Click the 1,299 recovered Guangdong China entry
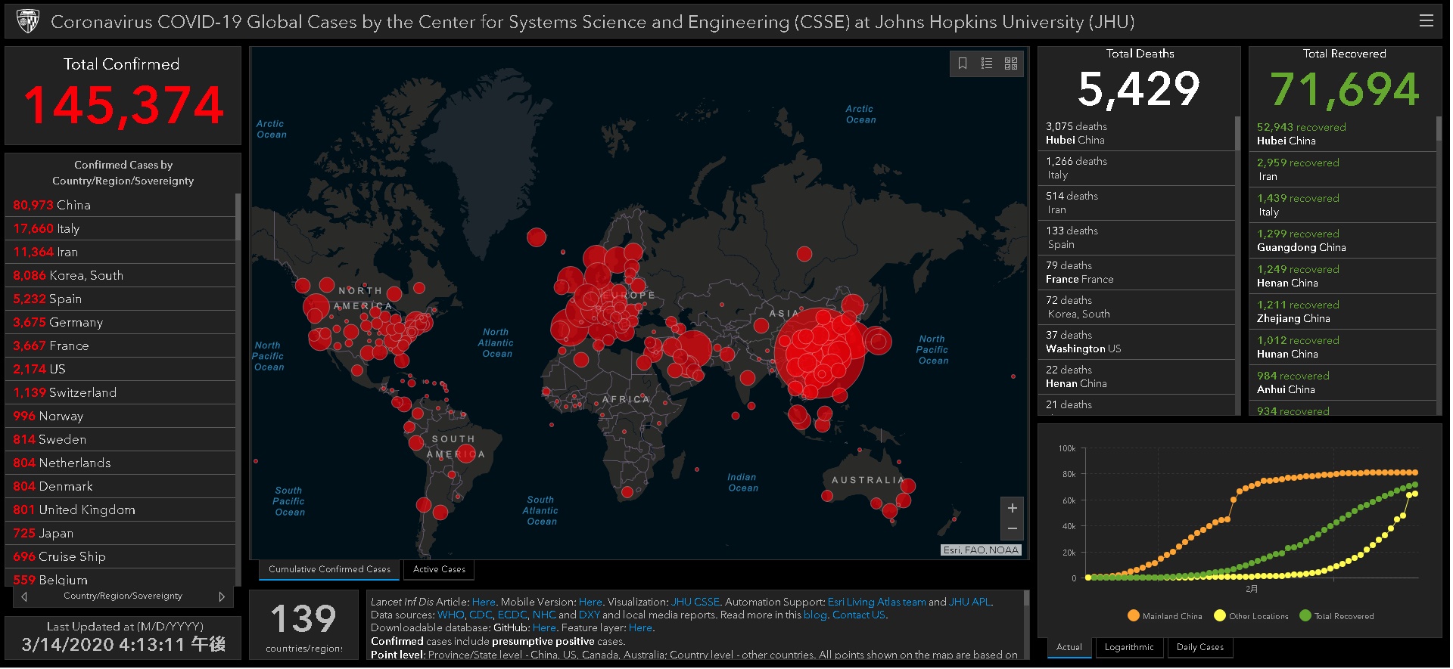 pyautogui.click(x=1343, y=240)
